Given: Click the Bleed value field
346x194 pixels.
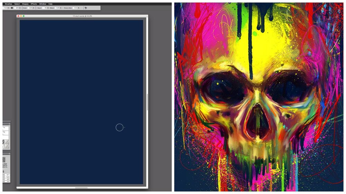Looking at the screenshot, I should [x=57, y=8].
